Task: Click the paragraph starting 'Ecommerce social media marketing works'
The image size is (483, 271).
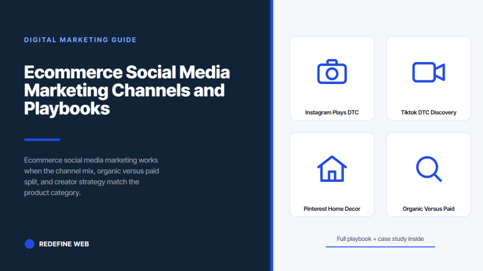Action: [91, 176]
